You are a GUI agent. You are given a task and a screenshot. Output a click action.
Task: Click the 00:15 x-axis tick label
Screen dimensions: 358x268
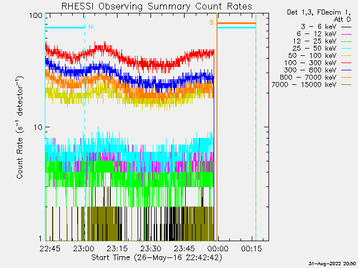pos(252,248)
